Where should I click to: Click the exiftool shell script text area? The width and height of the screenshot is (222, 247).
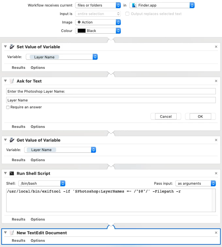(x=109, y=200)
